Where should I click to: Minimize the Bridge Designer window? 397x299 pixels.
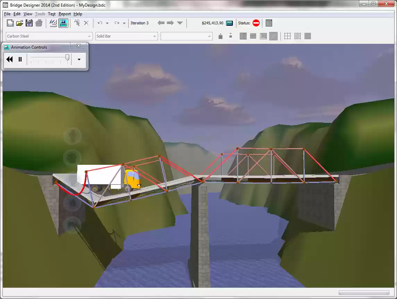pos(364,4)
